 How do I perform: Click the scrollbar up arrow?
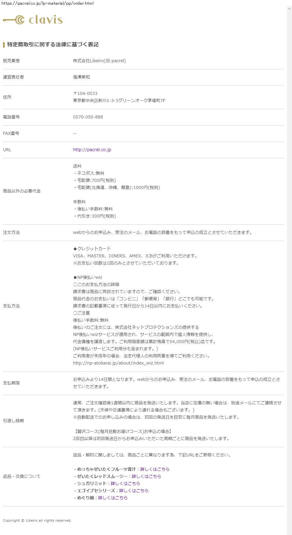(289, 9)
